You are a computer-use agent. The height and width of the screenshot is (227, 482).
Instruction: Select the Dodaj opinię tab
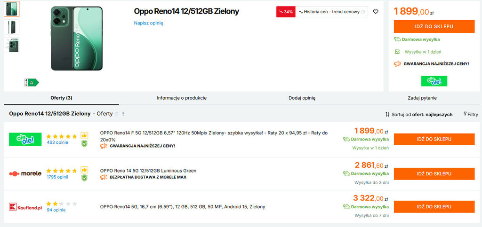click(302, 98)
